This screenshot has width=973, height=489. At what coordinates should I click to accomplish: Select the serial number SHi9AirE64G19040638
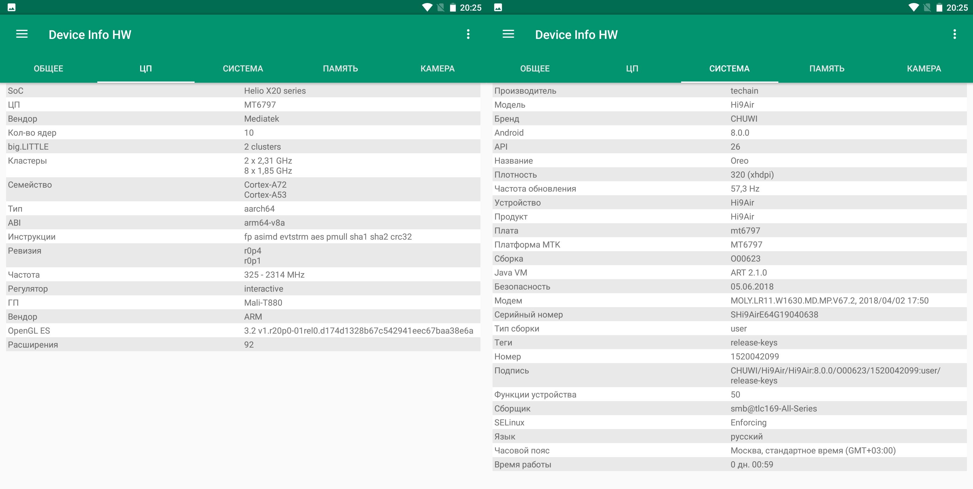774,314
